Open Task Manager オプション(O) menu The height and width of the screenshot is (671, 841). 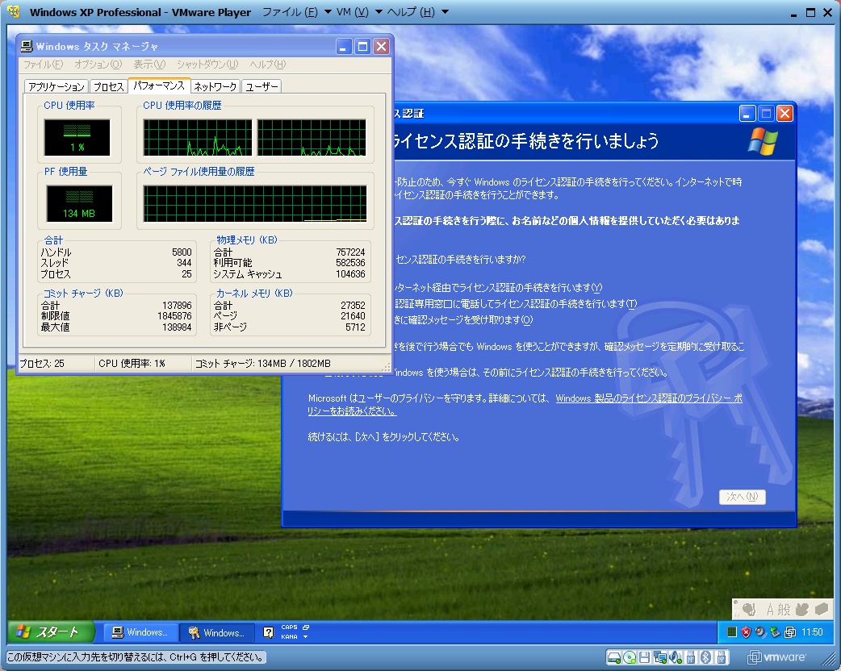tap(98, 65)
